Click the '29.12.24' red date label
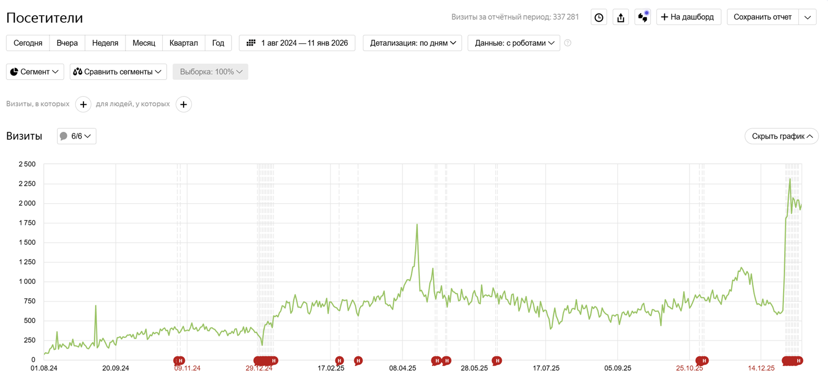The image size is (828, 387). click(x=259, y=368)
